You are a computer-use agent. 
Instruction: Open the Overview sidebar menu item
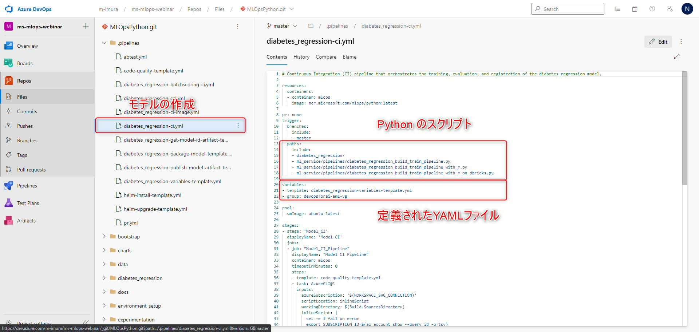(47, 46)
